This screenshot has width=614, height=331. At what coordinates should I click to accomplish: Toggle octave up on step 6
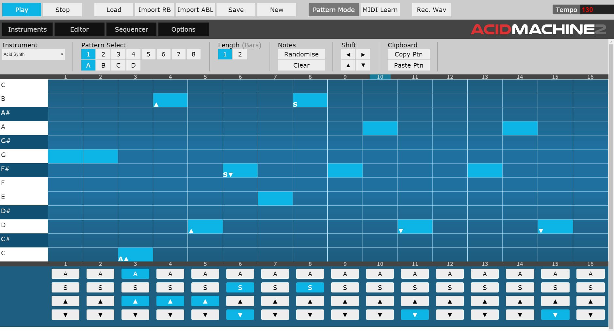tap(240, 301)
